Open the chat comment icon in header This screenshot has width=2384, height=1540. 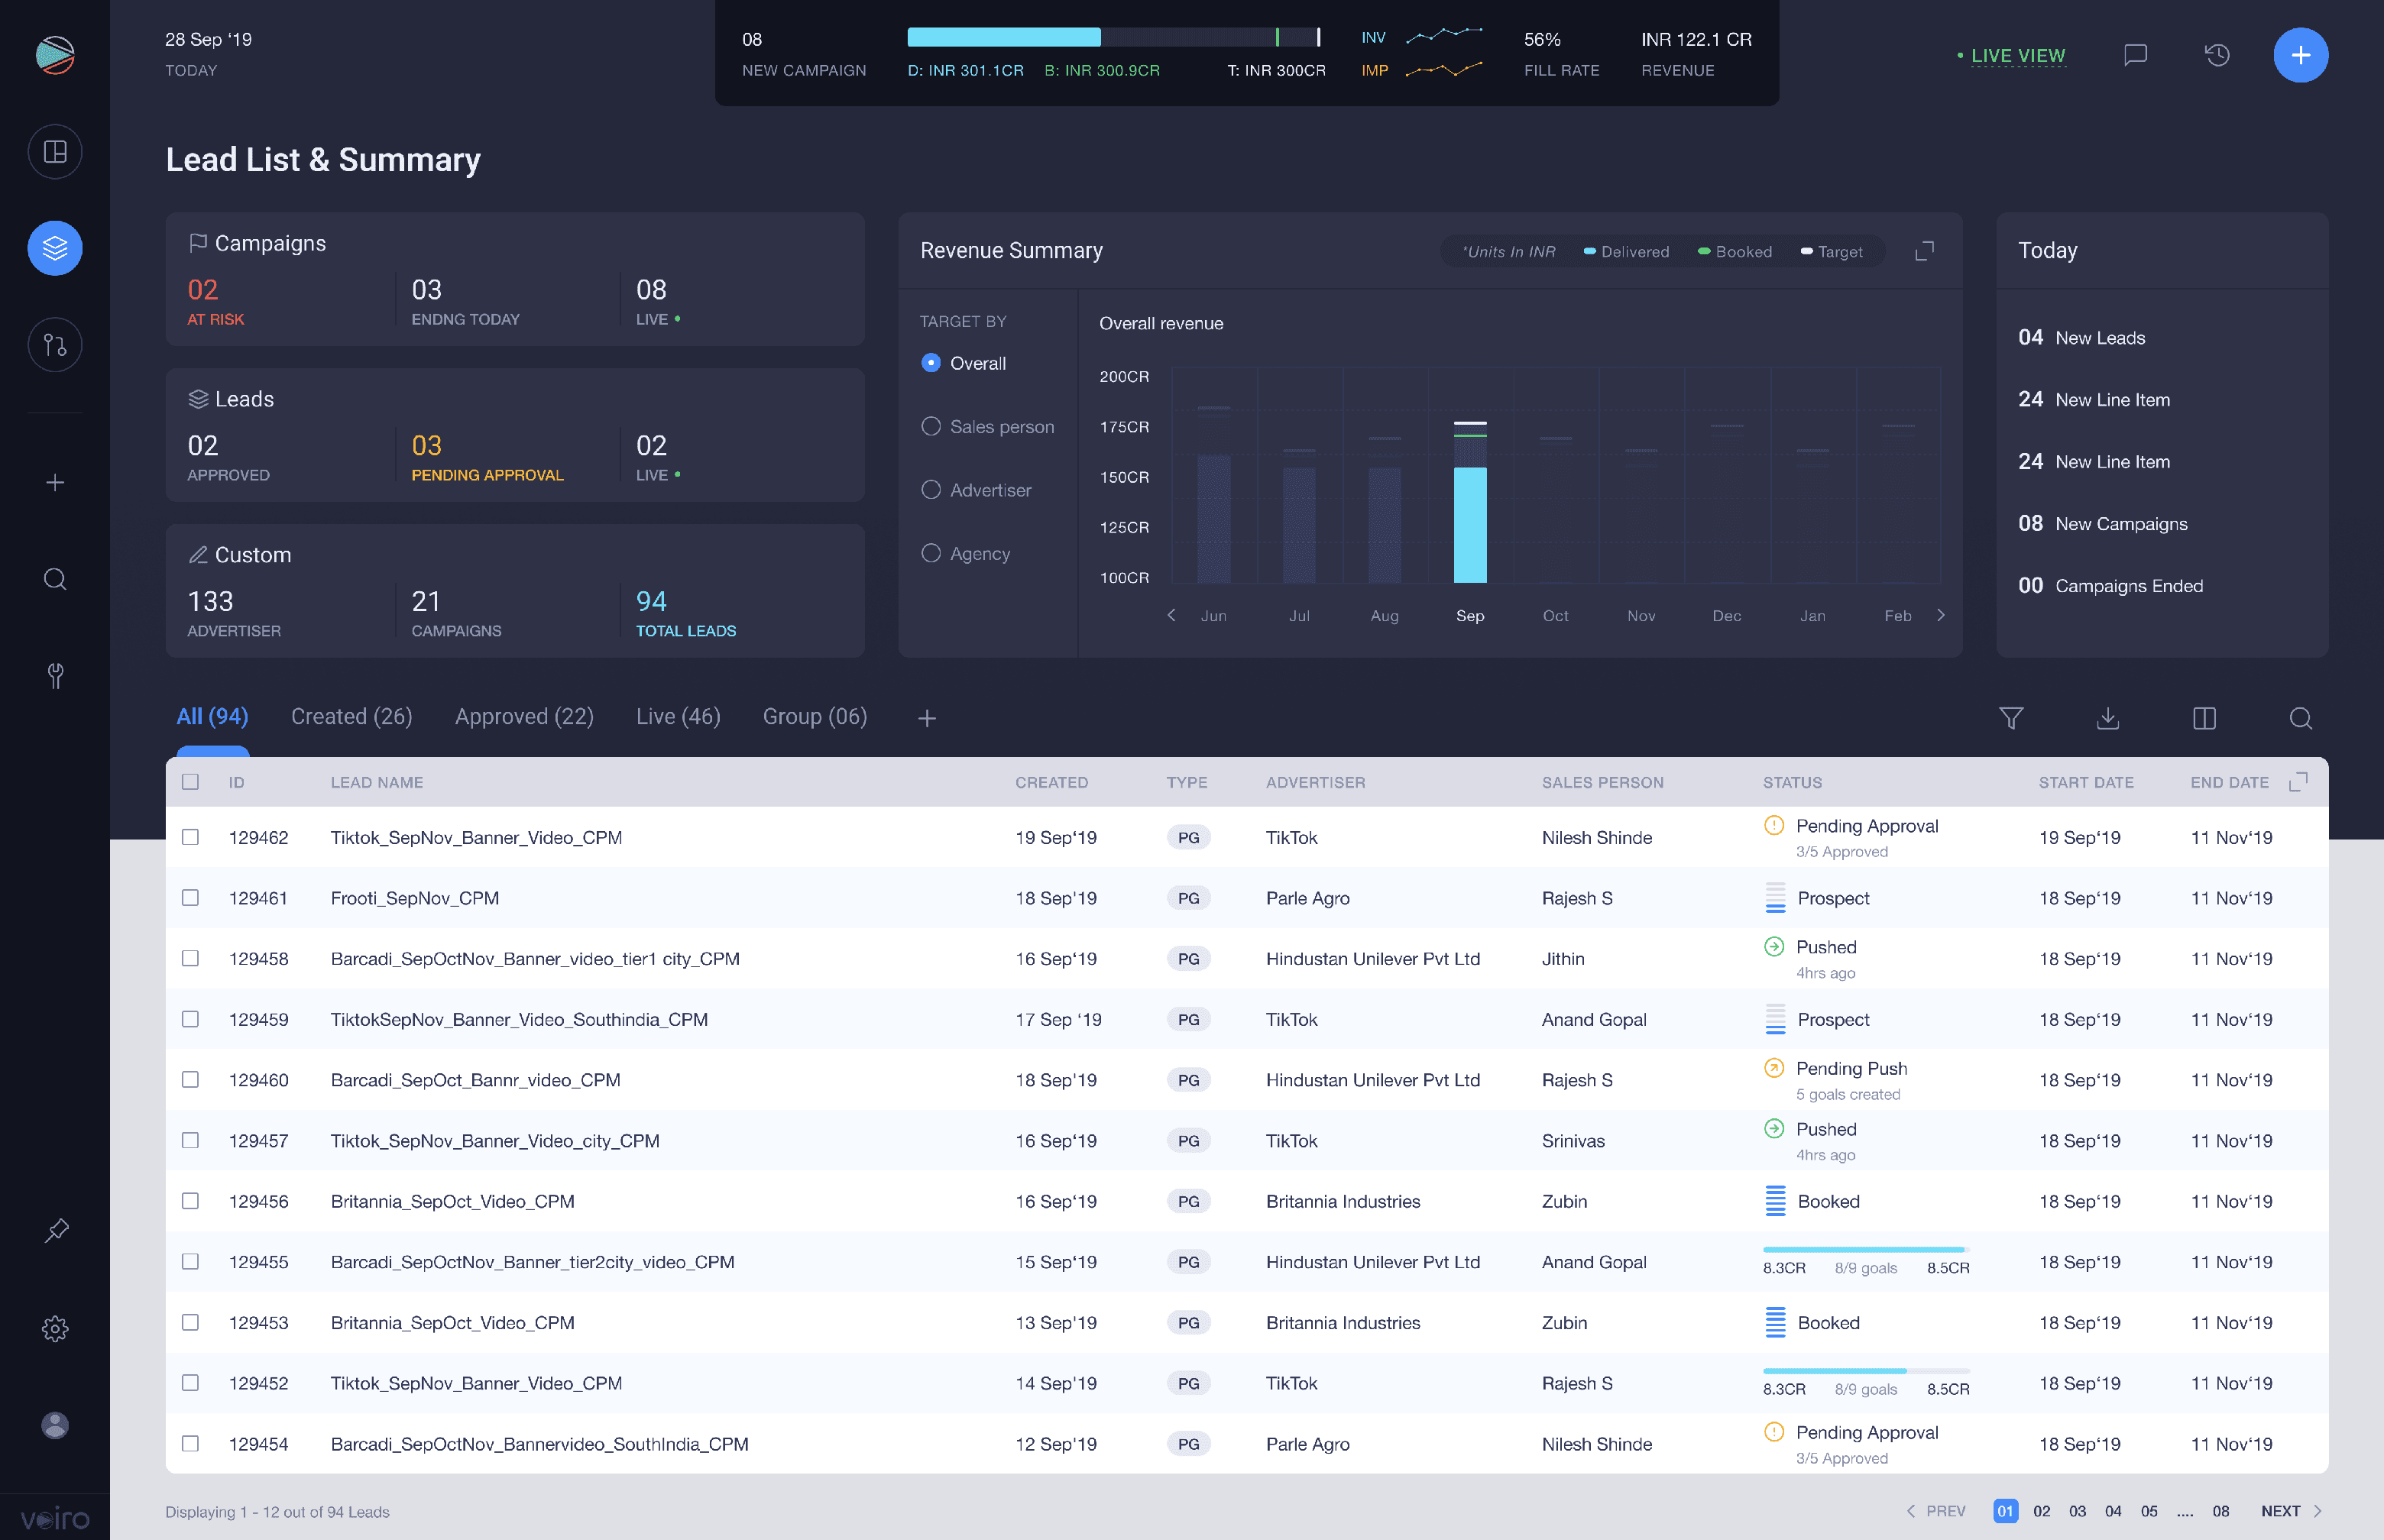tap(2135, 55)
